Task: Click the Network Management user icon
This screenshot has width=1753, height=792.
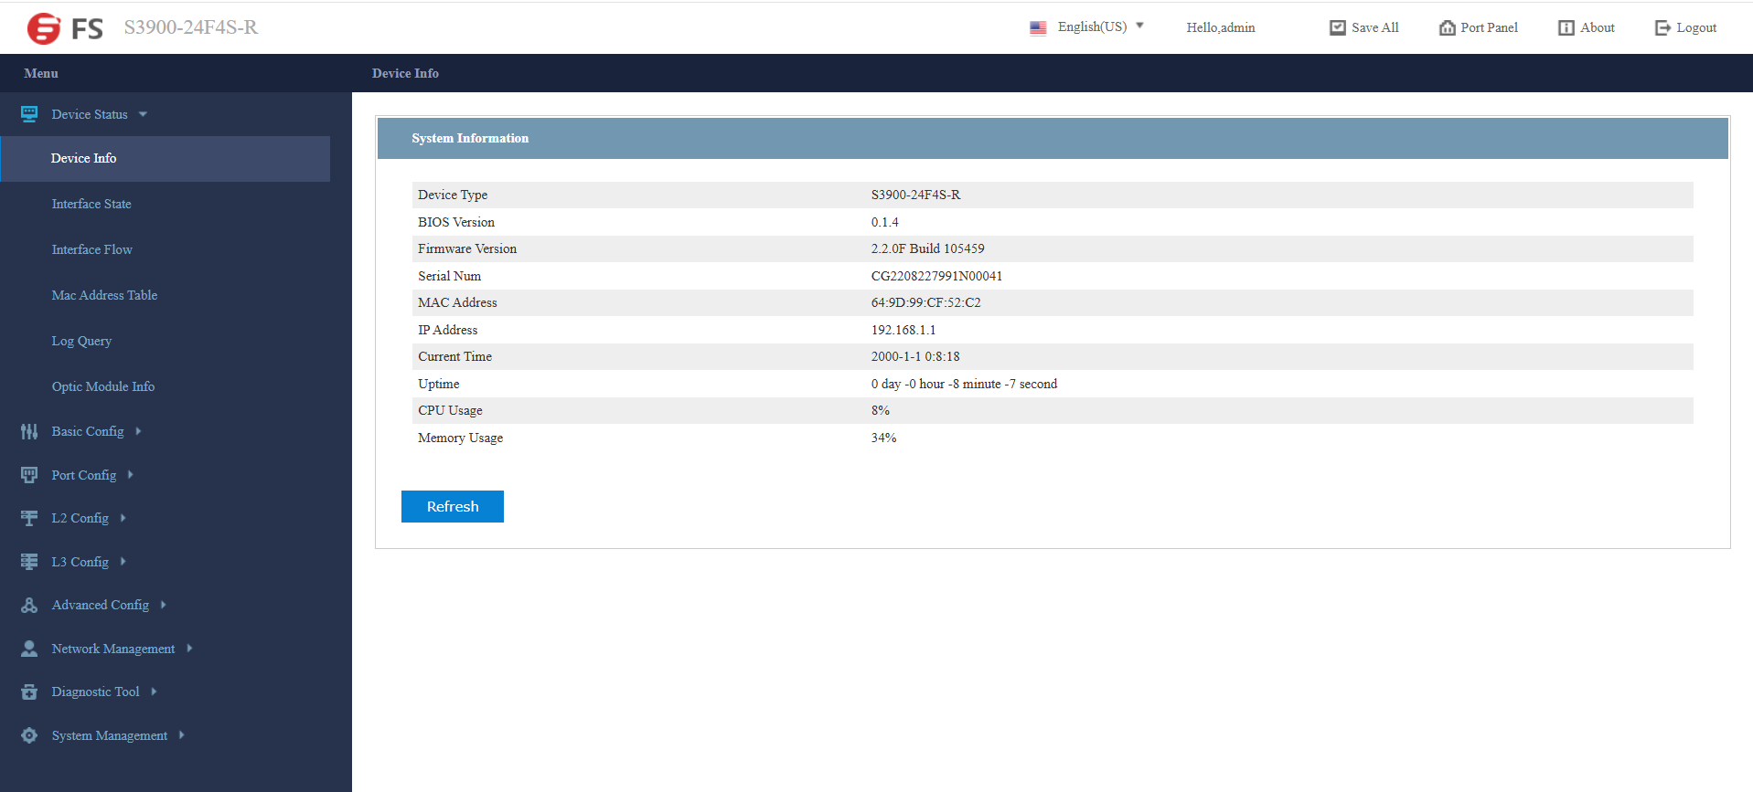Action: tap(29, 649)
